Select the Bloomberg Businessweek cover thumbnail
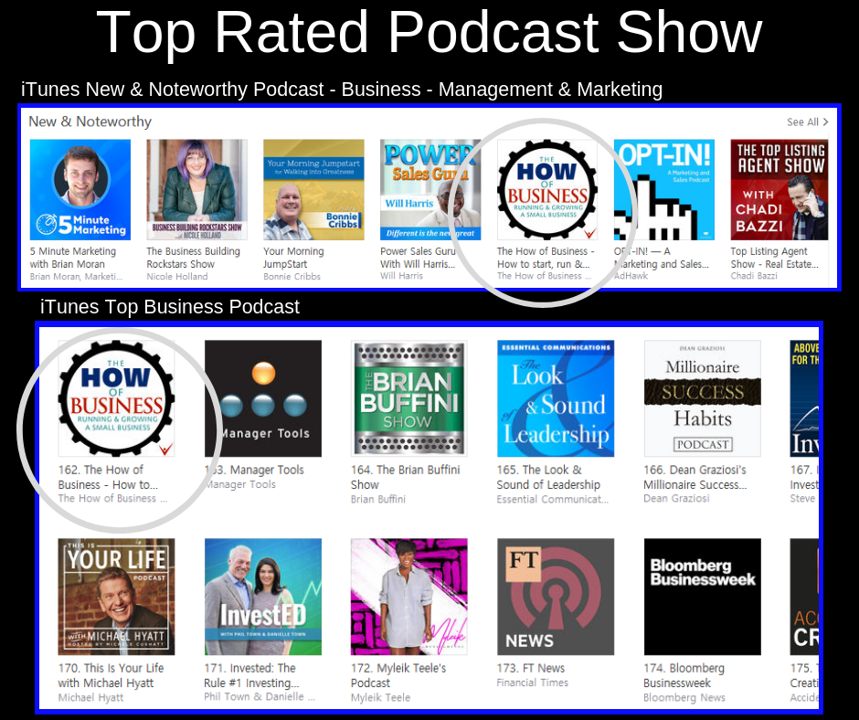Image resolution: width=859 pixels, height=720 pixels. (702, 597)
